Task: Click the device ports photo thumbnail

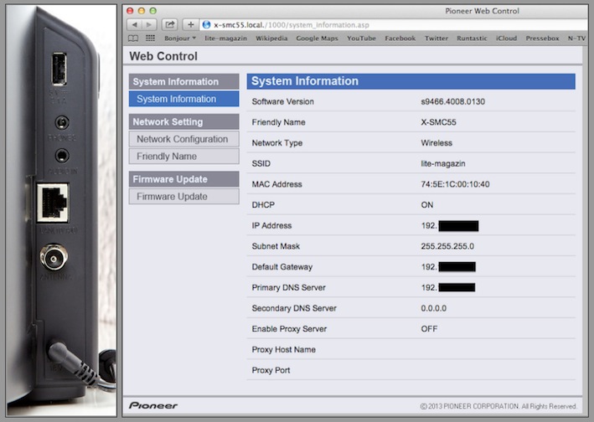Action: [61, 210]
